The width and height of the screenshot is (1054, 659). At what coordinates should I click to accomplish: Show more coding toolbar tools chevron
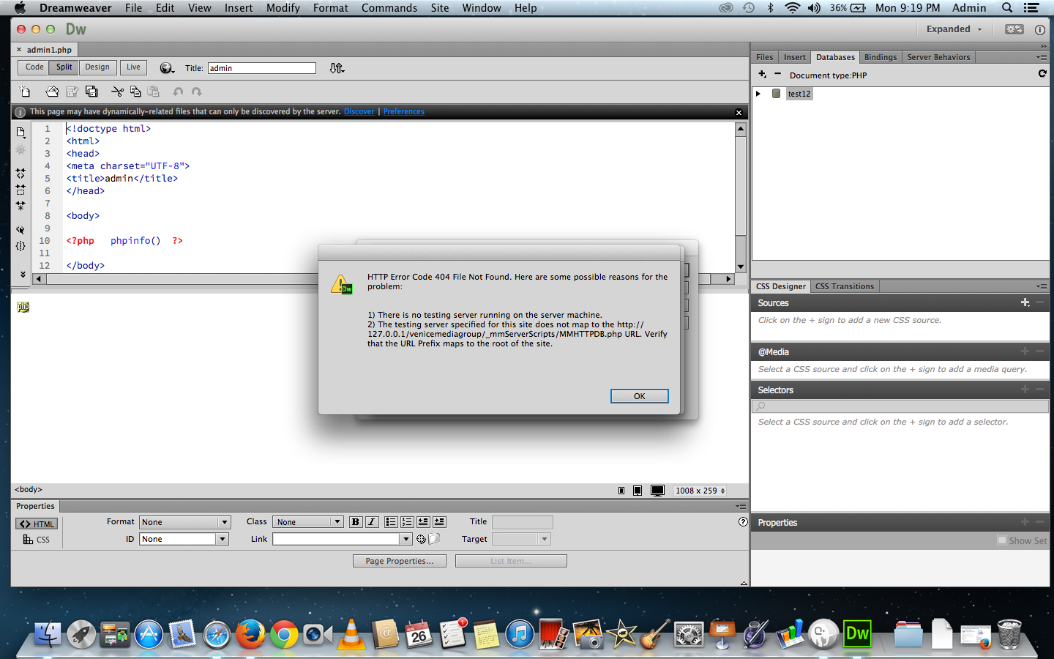pos(23,275)
